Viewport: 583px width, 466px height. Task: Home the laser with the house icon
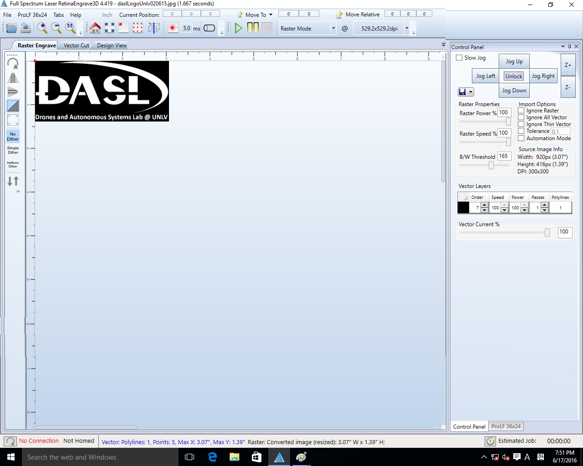point(95,28)
